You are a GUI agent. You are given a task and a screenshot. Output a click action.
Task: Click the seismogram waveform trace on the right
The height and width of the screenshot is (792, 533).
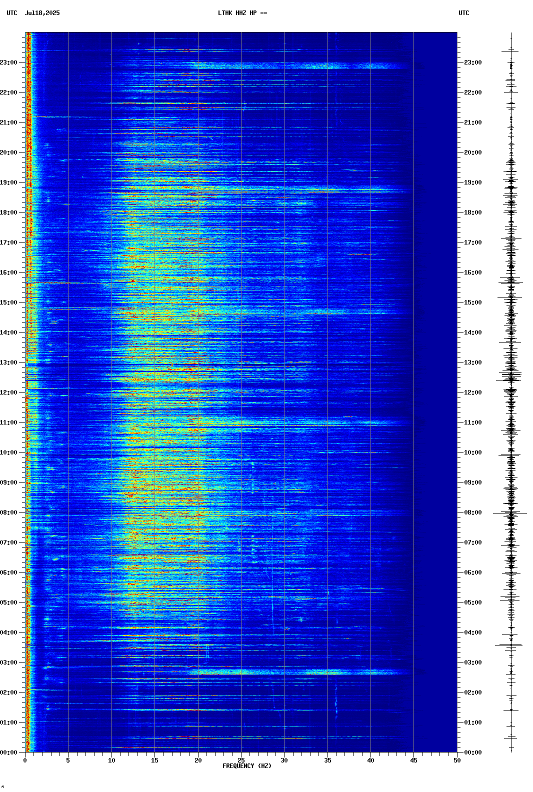[x=510, y=392]
